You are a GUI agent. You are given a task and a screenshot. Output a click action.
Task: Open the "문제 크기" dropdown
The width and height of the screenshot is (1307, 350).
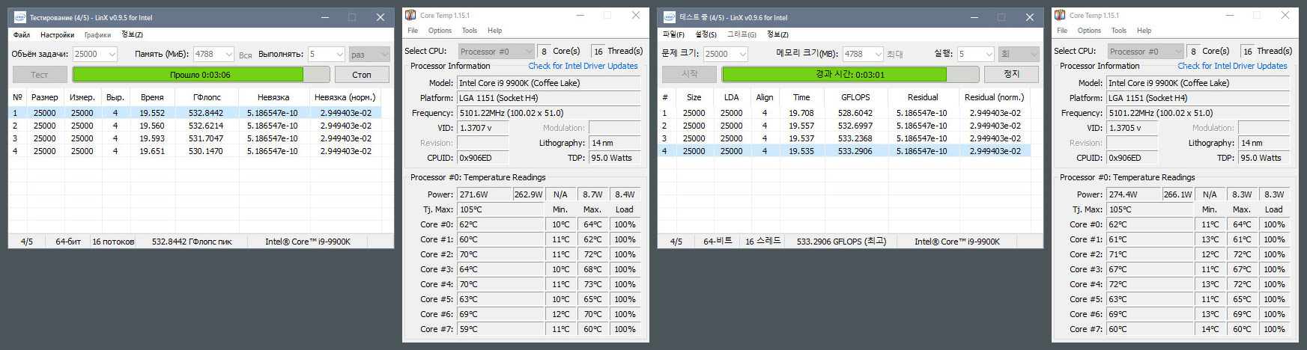click(x=742, y=55)
